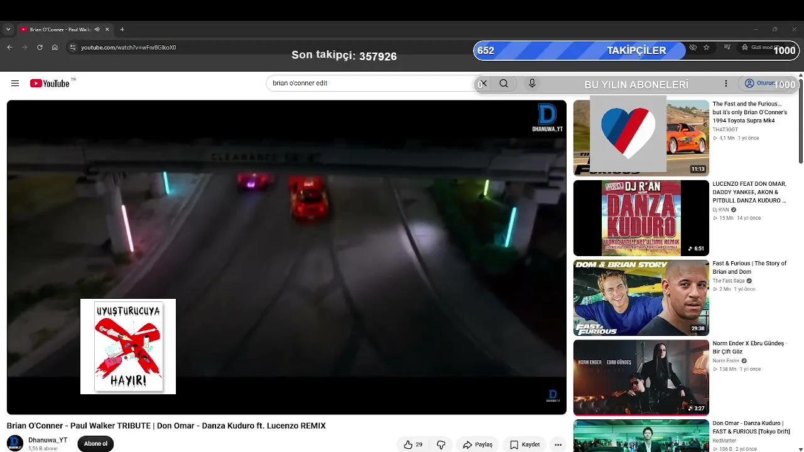Viewport: 804px width, 452px height.
Task: Open the Dhanuwa_YT channel name link
Action: coord(48,440)
